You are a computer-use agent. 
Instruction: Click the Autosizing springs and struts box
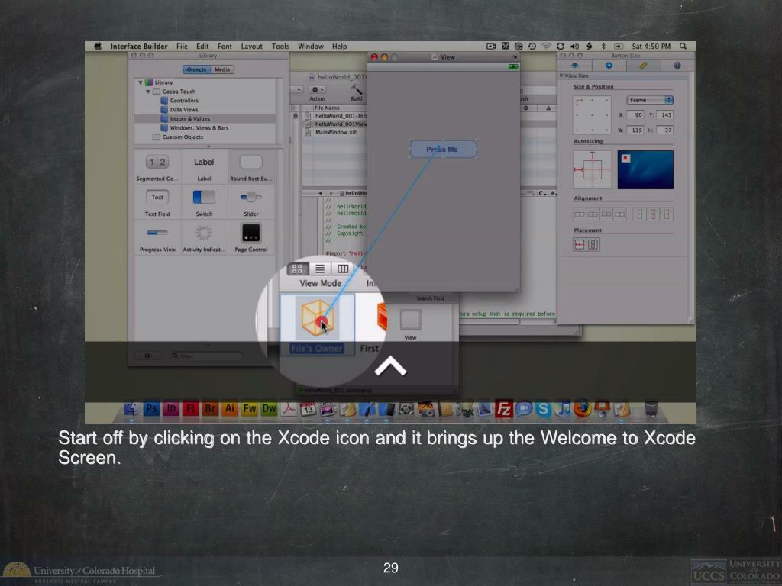592,169
